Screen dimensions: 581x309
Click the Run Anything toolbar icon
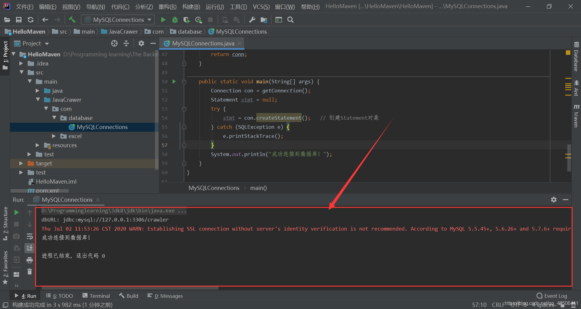[279, 20]
